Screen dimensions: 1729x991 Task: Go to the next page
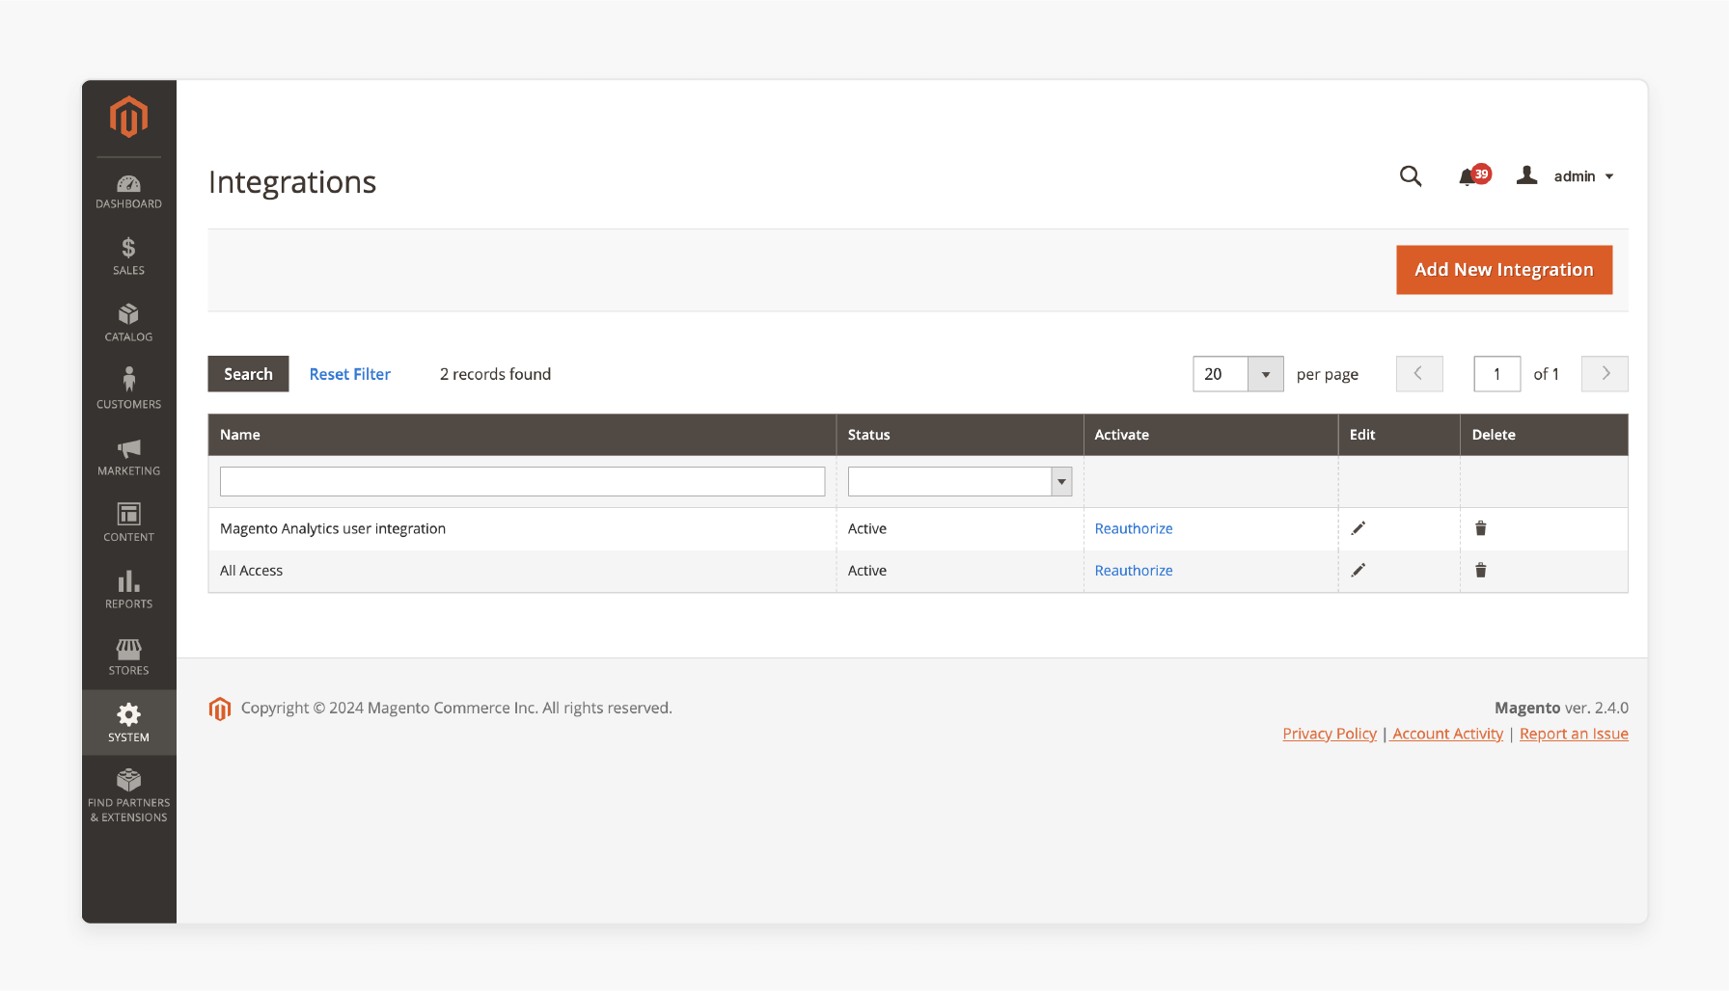click(1605, 374)
